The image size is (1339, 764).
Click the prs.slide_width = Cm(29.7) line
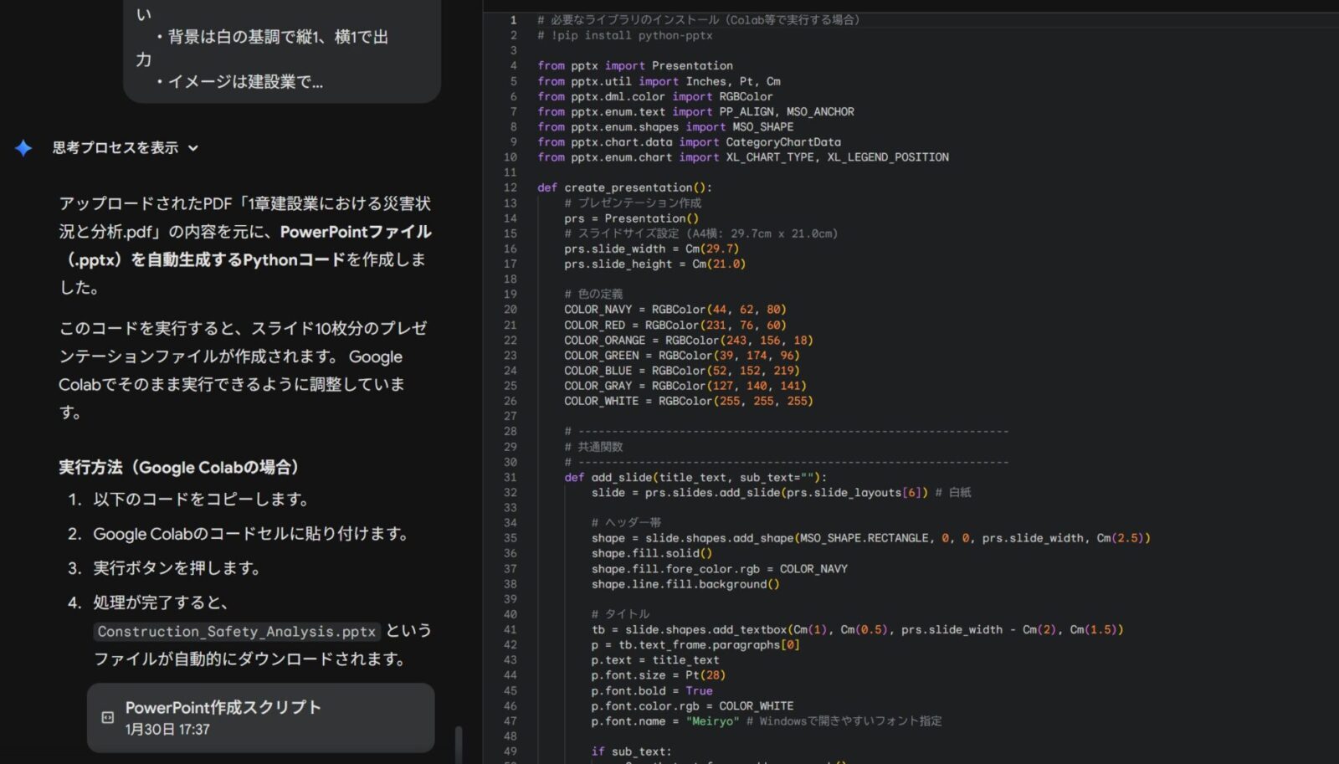coord(651,249)
